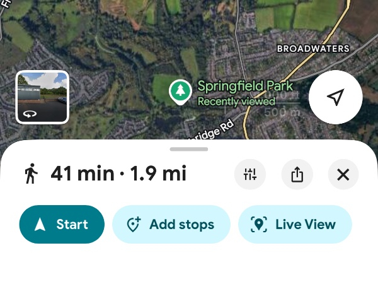Screen dimensions: 378x284
Task: Tap the navigation arrow inside Start
Action: click(x=40, y=225)
